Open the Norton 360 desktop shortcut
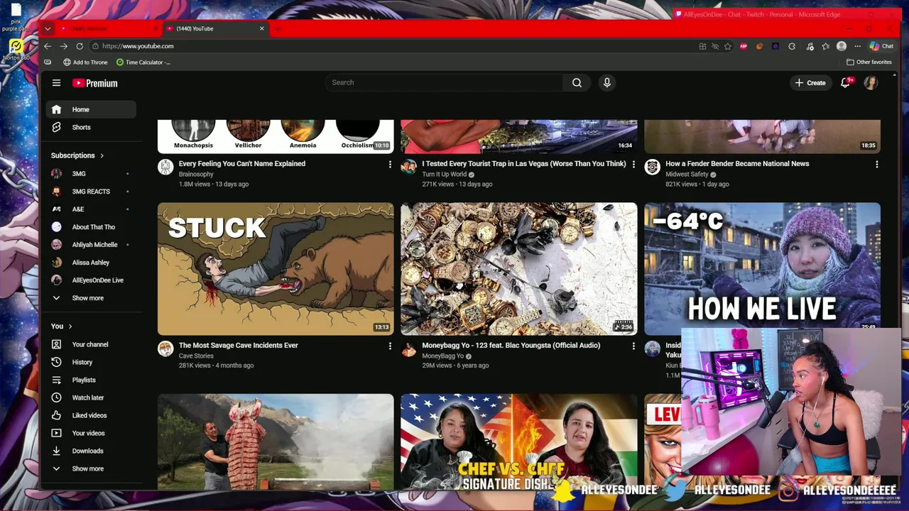 click(x=16, y=50)
